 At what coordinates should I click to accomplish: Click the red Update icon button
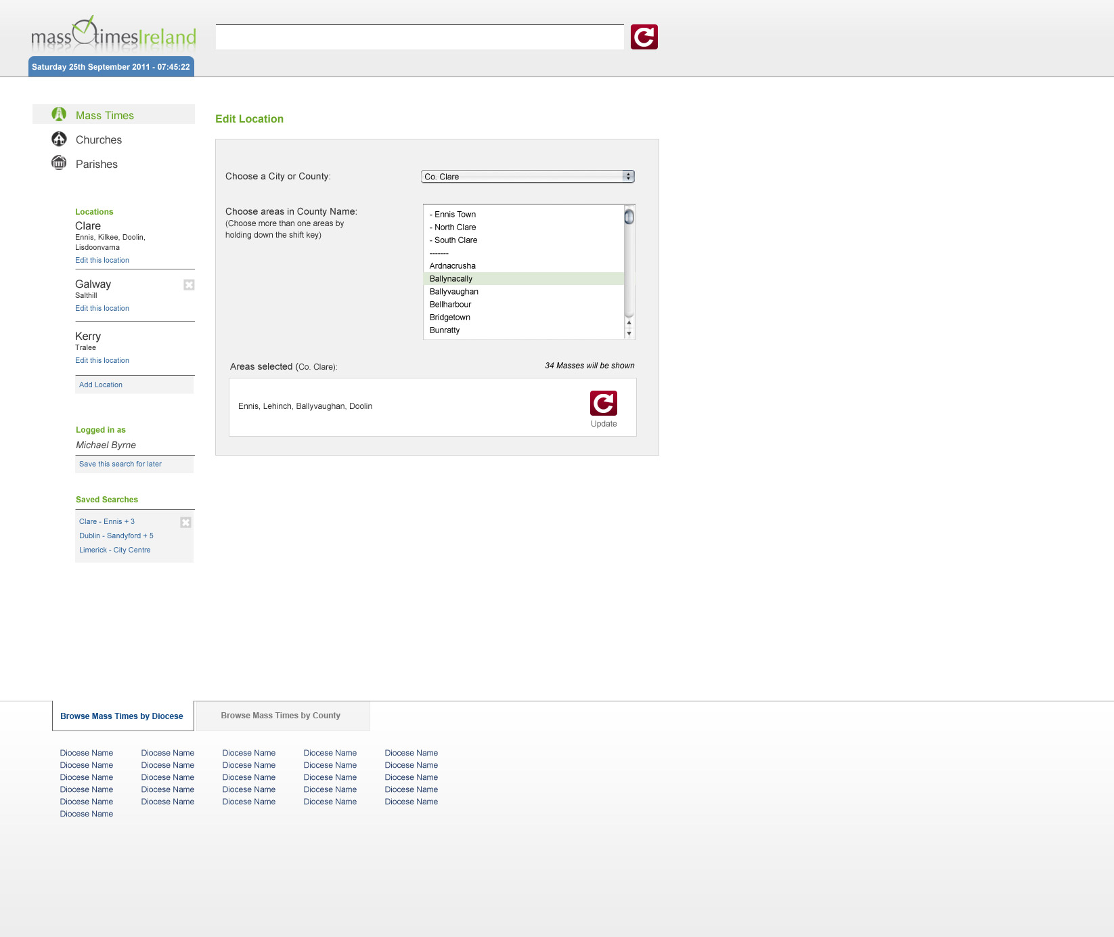603,404
